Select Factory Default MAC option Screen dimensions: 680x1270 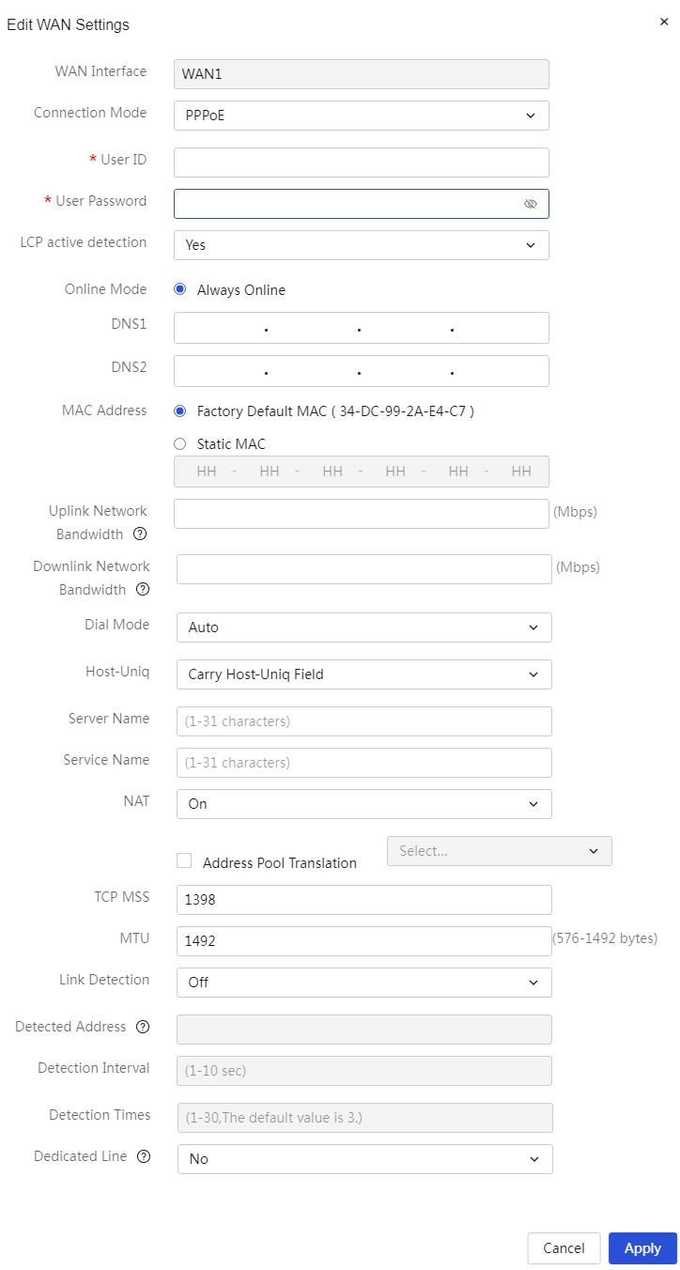(180, 410)
